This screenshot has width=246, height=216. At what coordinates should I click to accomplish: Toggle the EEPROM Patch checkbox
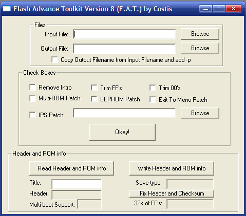94,99
